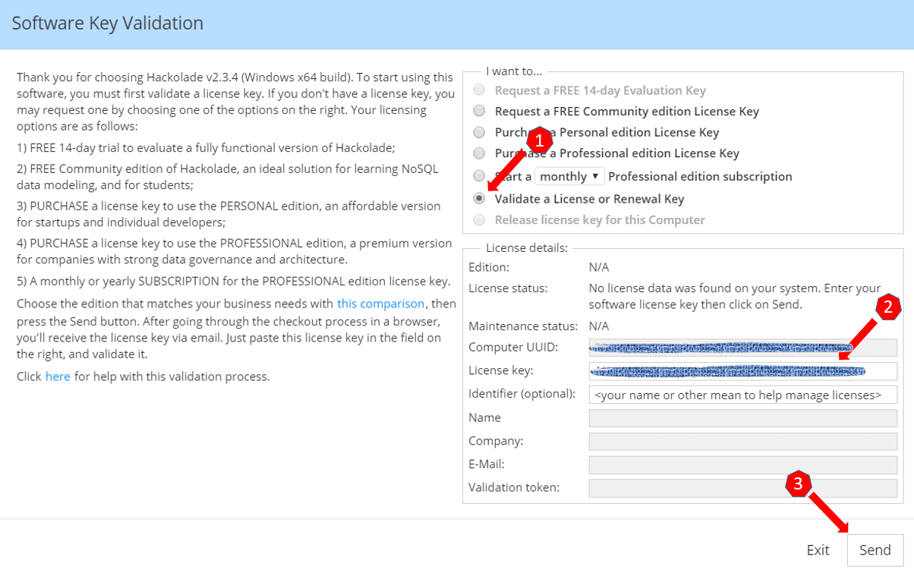Select the Professional edition subscription radio button
This screenshot has width=914, height=573.
pyautogui.click(x=479, y=176)
